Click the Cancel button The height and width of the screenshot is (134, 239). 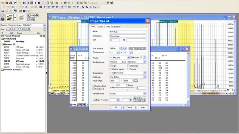(129, 108)
